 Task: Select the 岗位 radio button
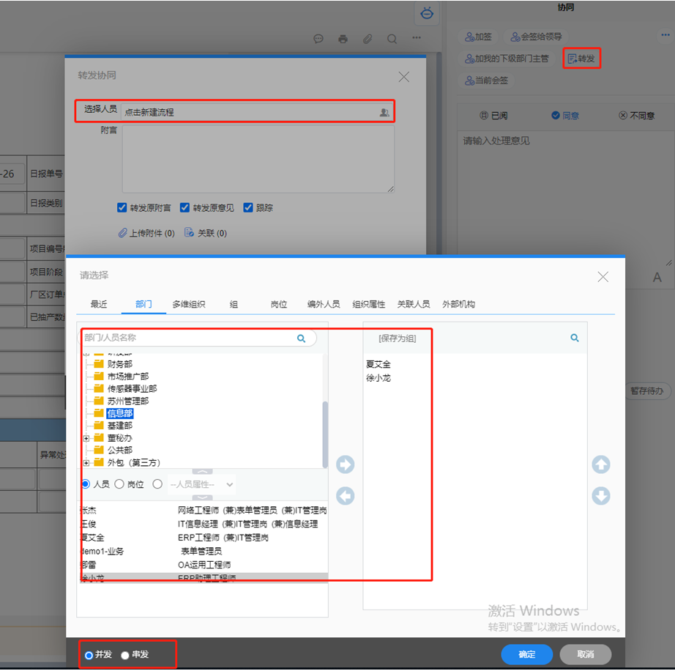click(119, 484)
